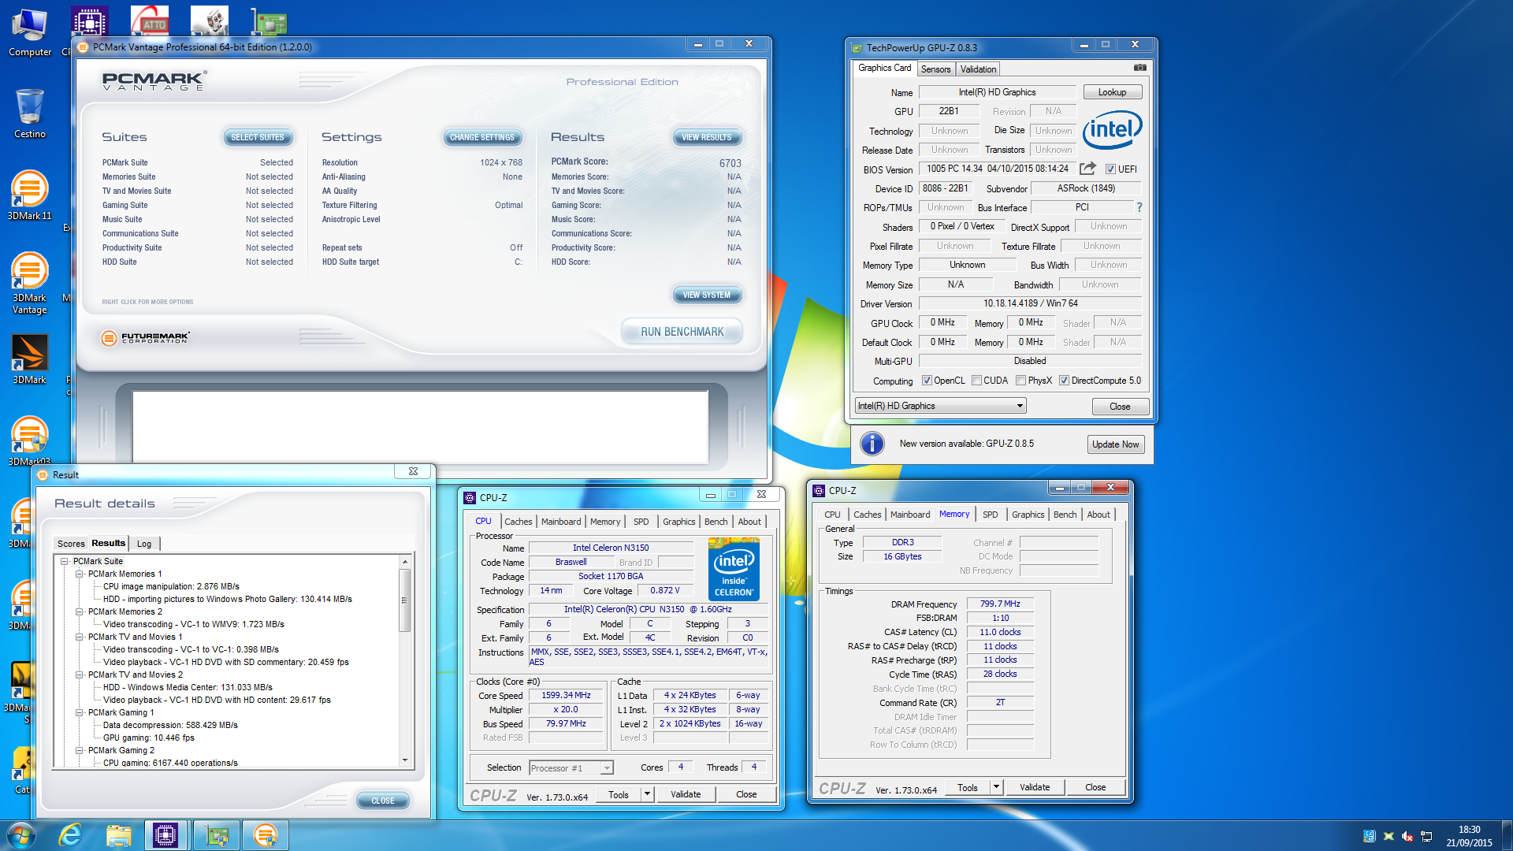
Task: Collapse the PCMark Suite tree node
Action: pyautogui.click(x=65, y=562)
